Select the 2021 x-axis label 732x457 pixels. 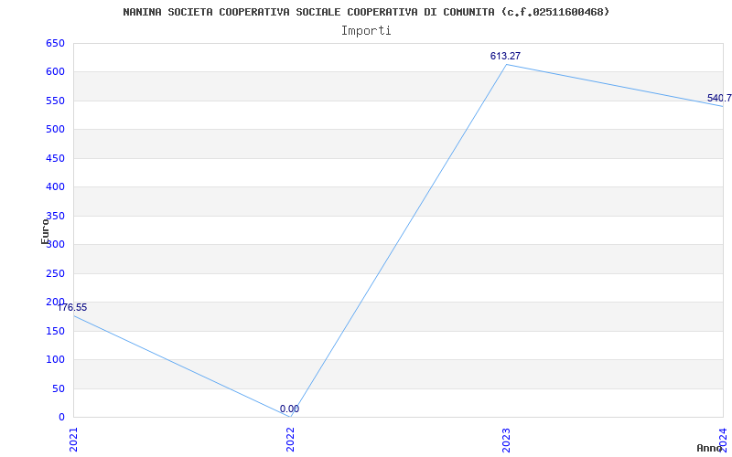(73, 440)
